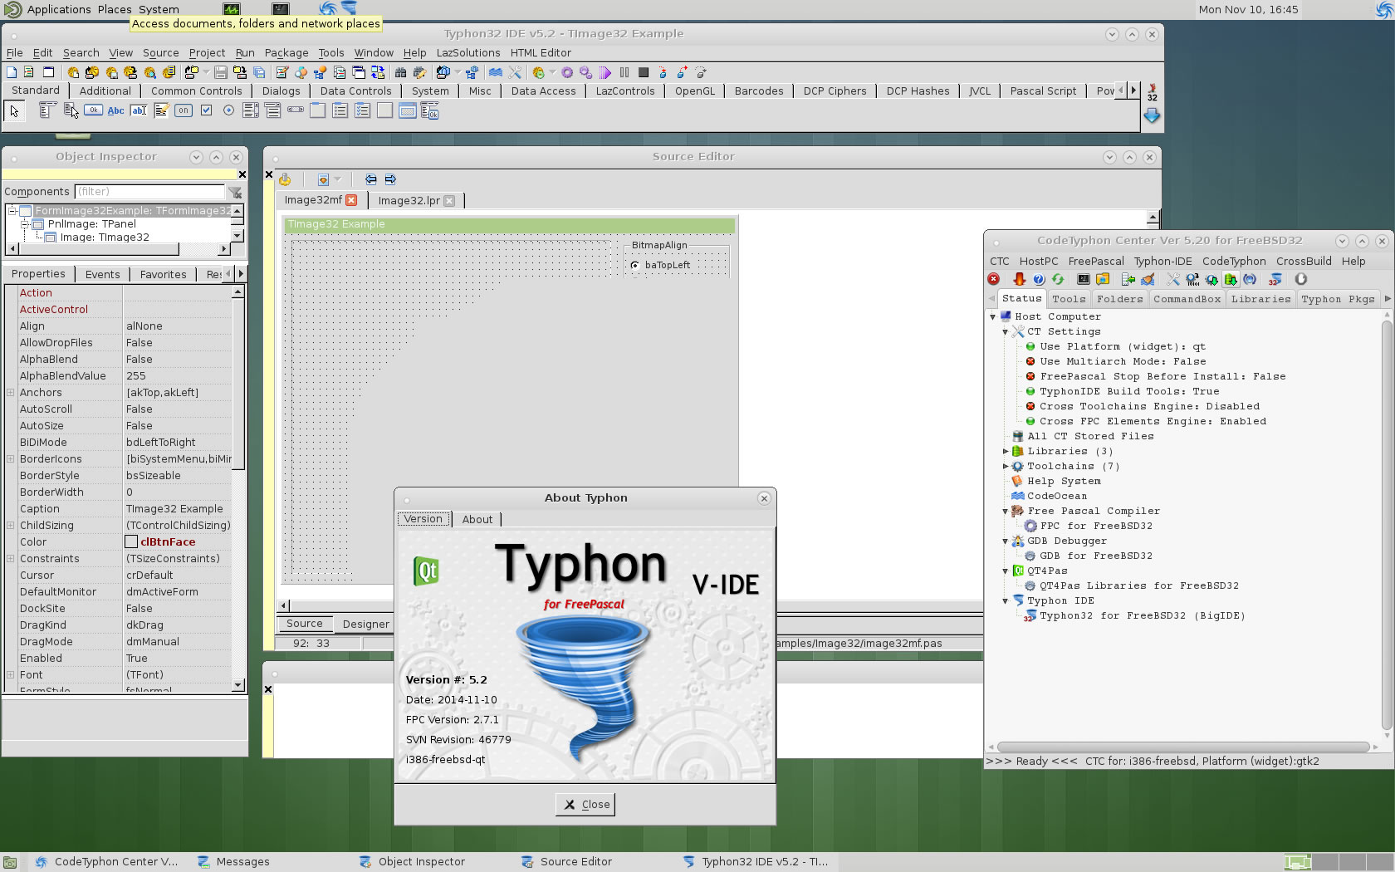Image resolution: width=1395 pixels, height=872 pixels.
Task: Click the purple Run arrow icon
Action: (x=604, y=72)
